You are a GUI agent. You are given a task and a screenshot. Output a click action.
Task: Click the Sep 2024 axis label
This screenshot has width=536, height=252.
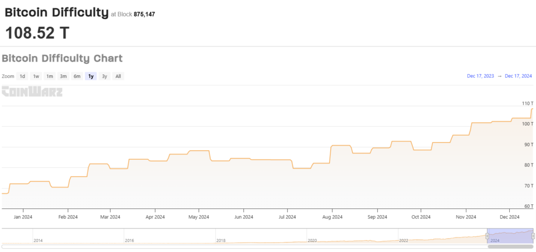378,217
